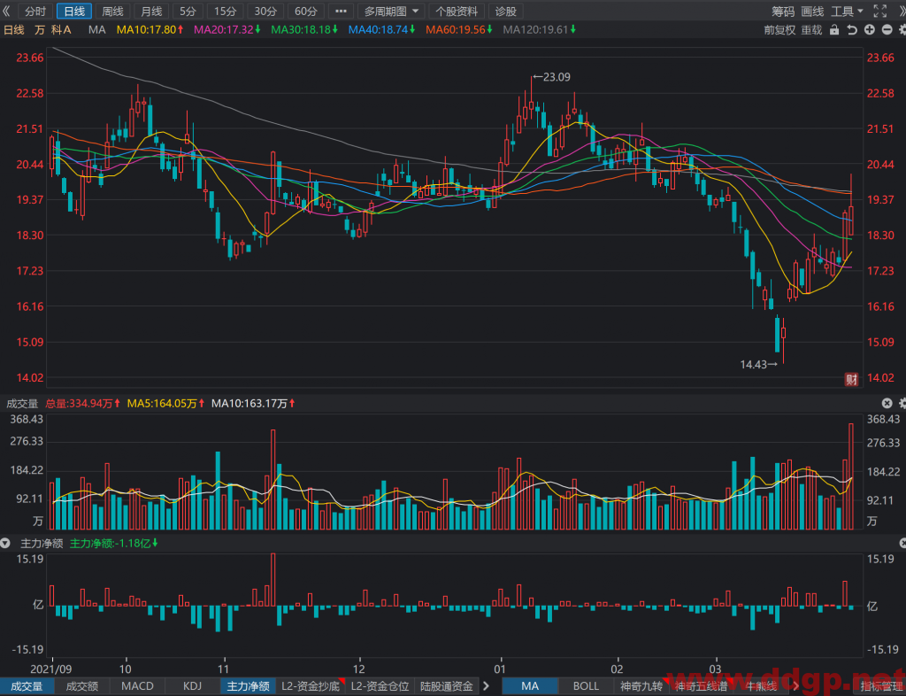Show more sub-indicator tabs with right arrow

487,686
